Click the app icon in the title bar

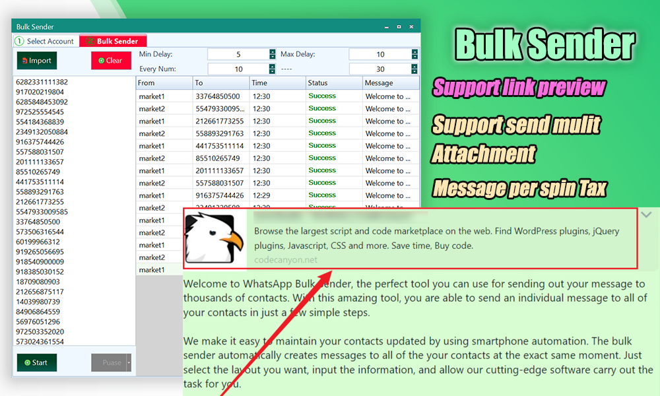click(16, 26)
